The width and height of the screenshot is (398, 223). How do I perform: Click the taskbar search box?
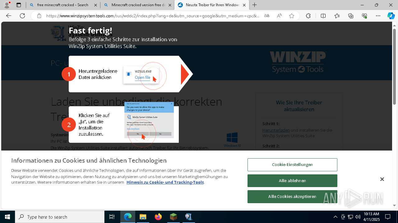(x=60, y=217)
